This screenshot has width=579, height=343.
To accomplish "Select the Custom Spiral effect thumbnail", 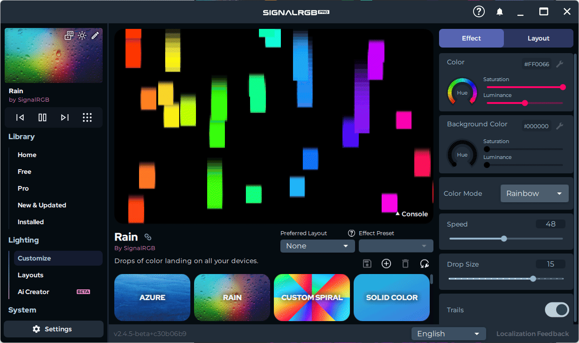I will 312,297.
